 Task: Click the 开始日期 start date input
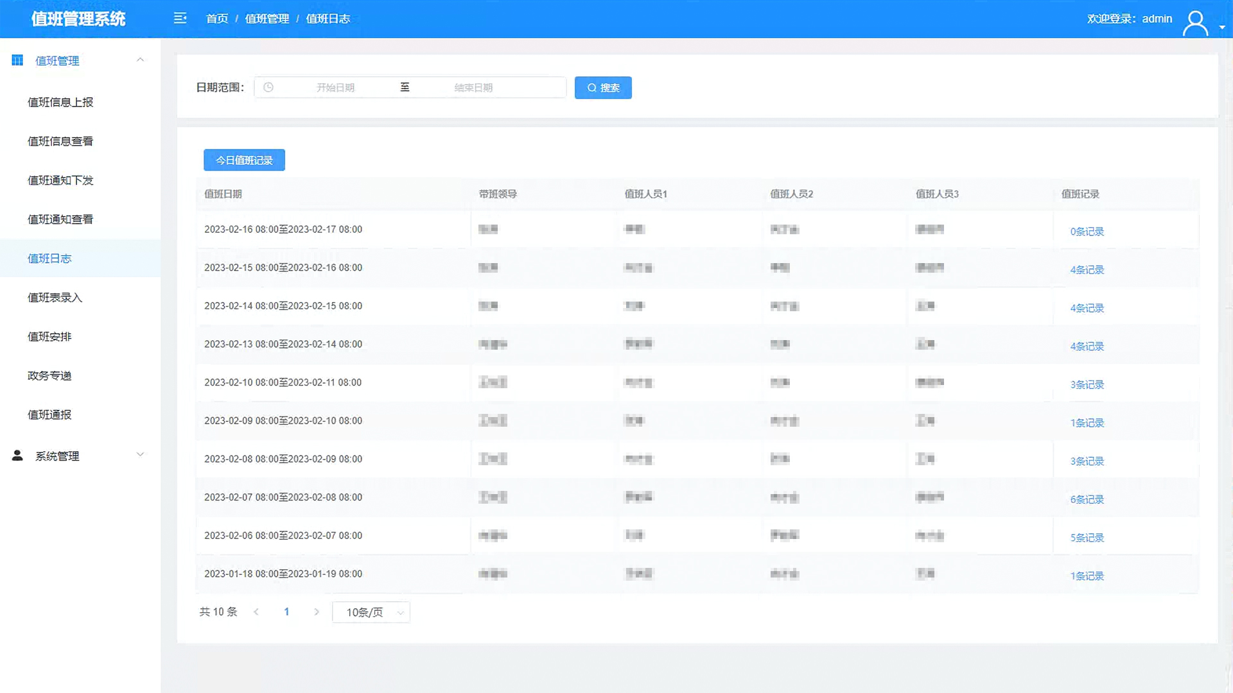[335, 87]
